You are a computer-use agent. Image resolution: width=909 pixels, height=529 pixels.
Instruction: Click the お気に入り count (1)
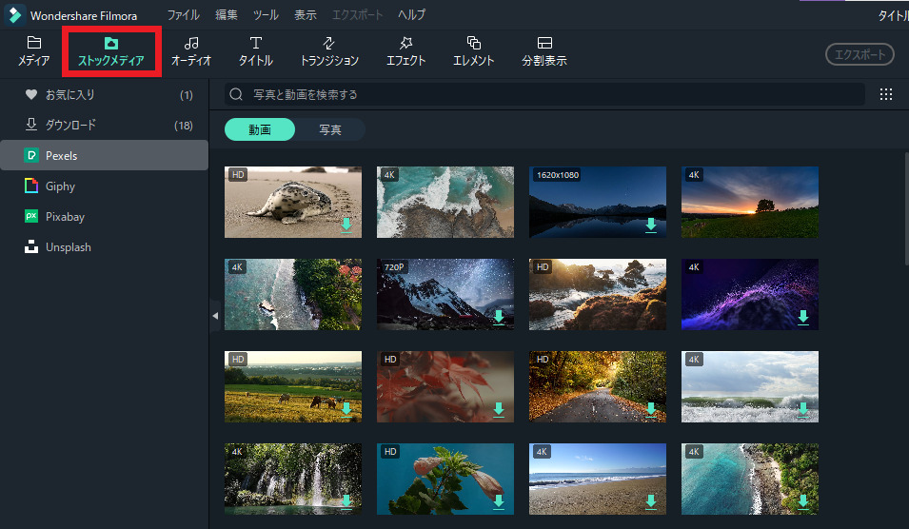187,95
